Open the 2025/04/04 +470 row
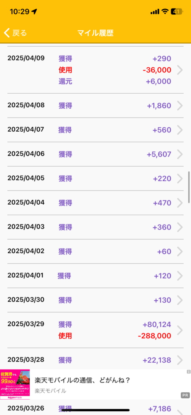191x415 pixels. (95, 203)
